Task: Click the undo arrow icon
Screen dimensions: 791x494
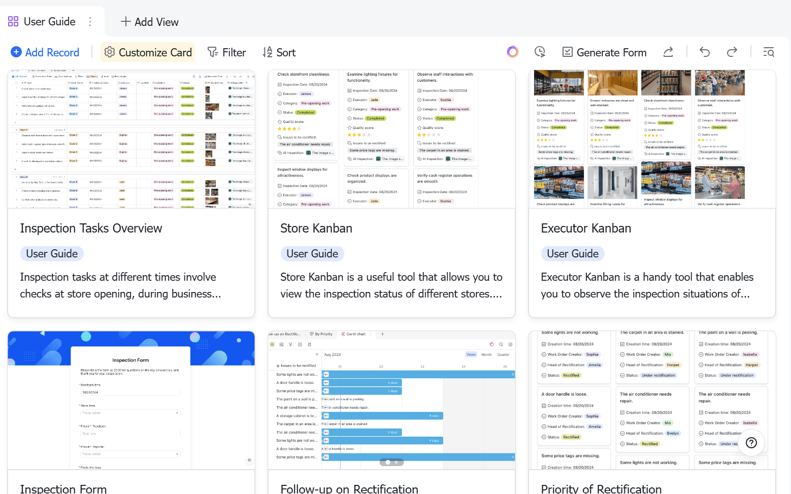Action: tap(704, 52)
